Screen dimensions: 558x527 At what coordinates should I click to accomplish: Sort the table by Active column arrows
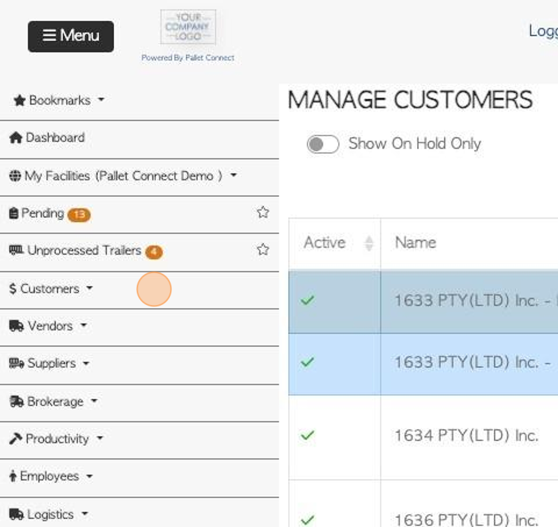369,243
